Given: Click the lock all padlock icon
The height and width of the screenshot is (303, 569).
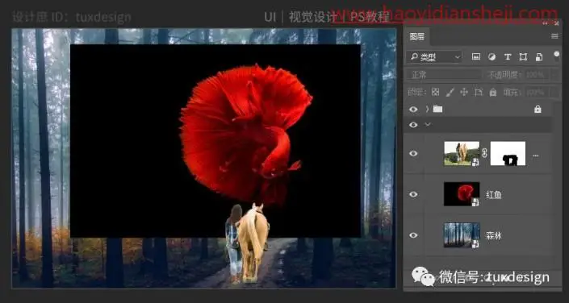Looking at the screenshot, I should (493, 92).
